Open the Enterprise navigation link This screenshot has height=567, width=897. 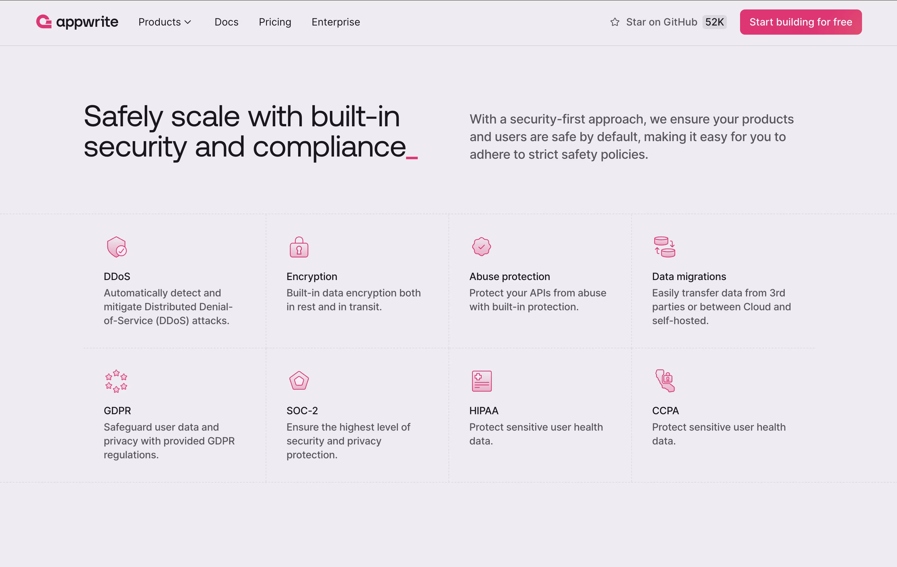point(336,22)
